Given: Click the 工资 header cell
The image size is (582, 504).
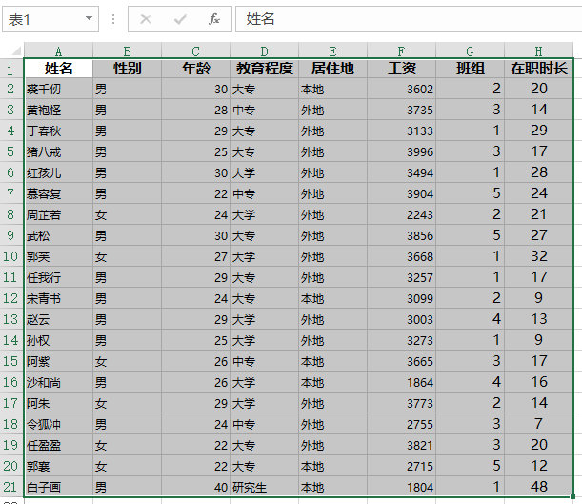Looking at the screenshot, I should tap(401, 69).
